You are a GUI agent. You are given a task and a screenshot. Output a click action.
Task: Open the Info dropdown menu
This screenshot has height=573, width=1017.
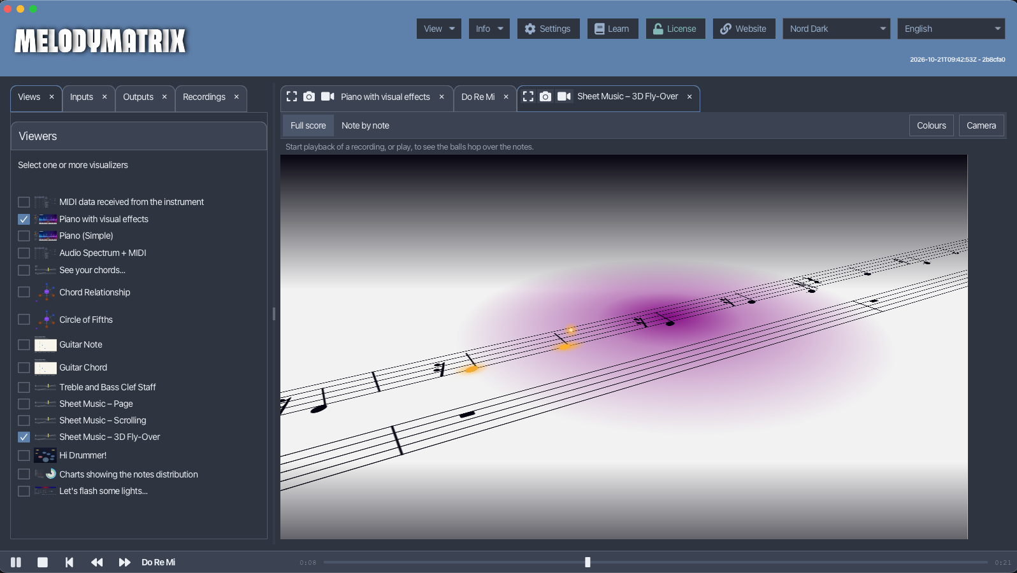click(x=489, y=29)
